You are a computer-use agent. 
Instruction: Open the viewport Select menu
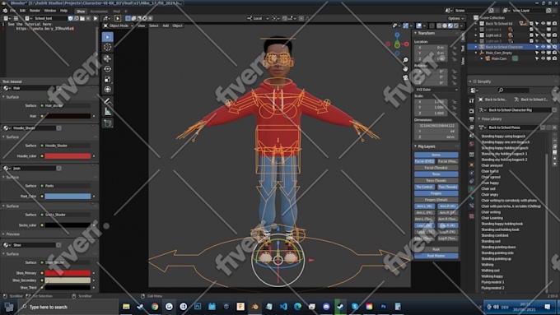[x=153, y=25]
